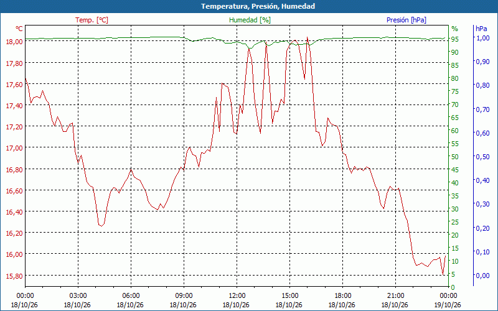Click the '03:00' time axis label

click(78, 296)
